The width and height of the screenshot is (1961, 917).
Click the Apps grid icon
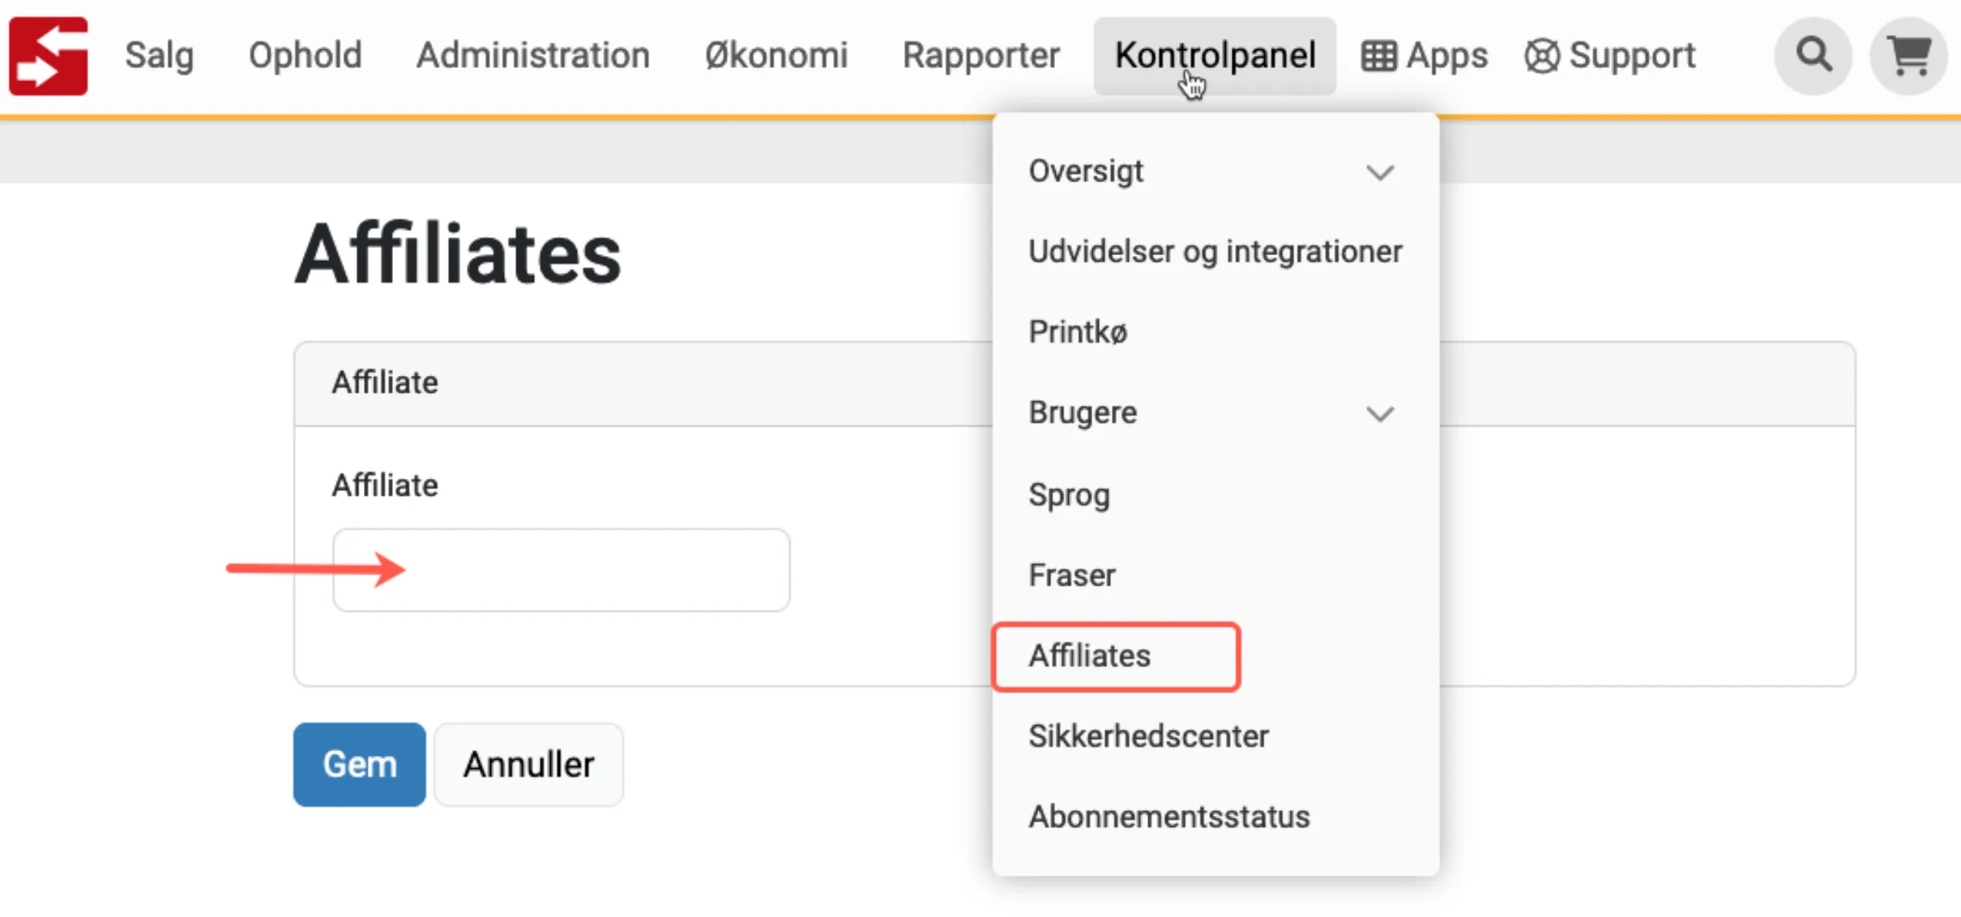point(1378,55)
